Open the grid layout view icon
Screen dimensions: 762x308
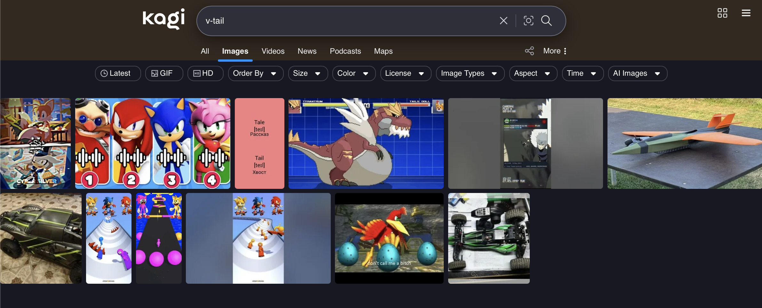tap(722, 13)
